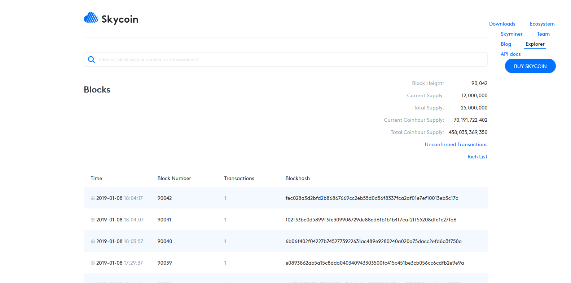Focus the address or block hash search field
Viewport: 571px width, 283px height.
coord(286,59)
